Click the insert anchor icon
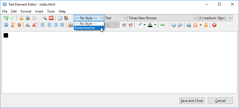This screenshot has width=239, height=108. click(x=206, y=25)
